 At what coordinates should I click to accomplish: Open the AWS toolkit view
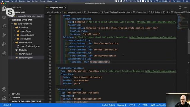point(4,17)
